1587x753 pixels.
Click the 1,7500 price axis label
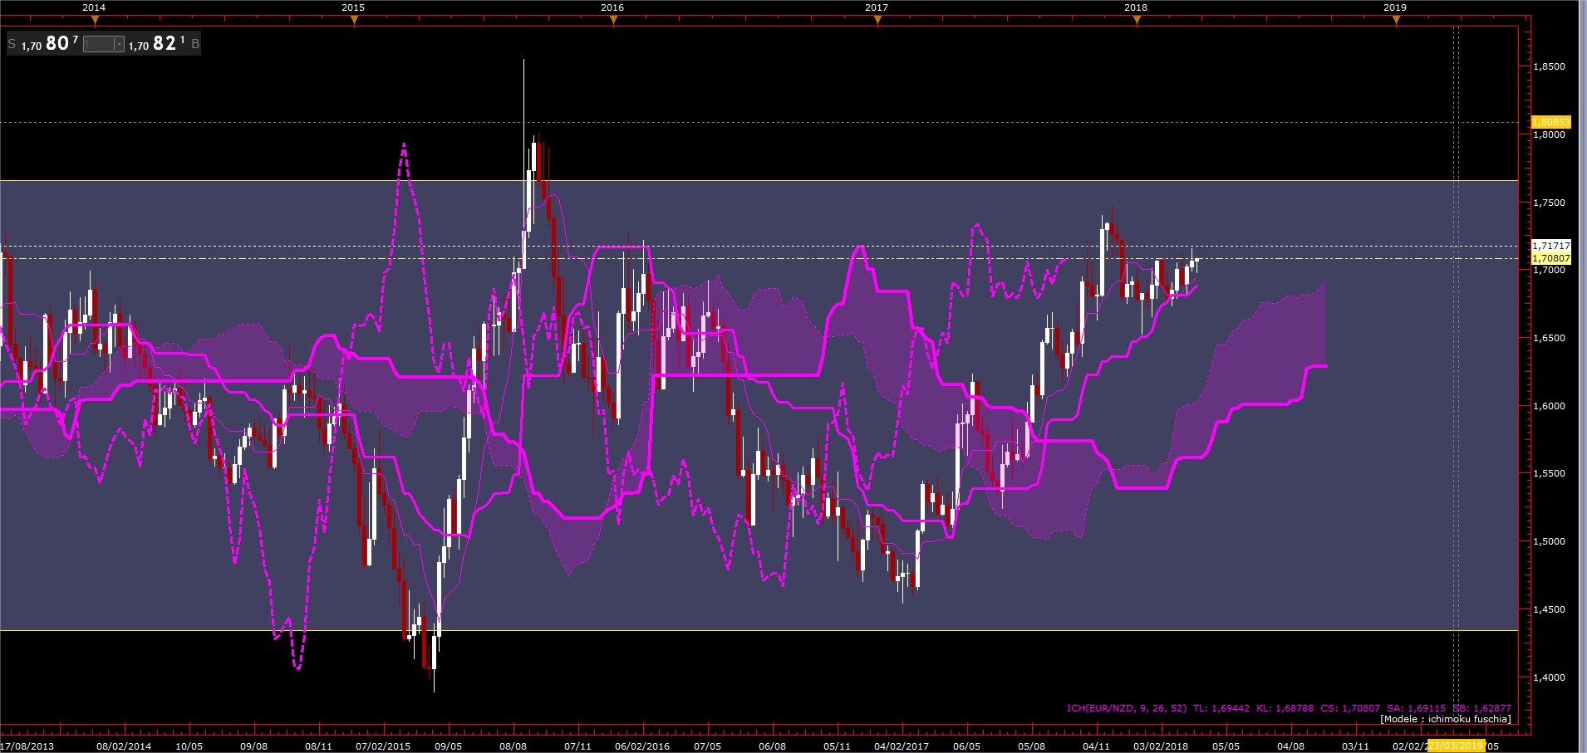pos(1549,203)
